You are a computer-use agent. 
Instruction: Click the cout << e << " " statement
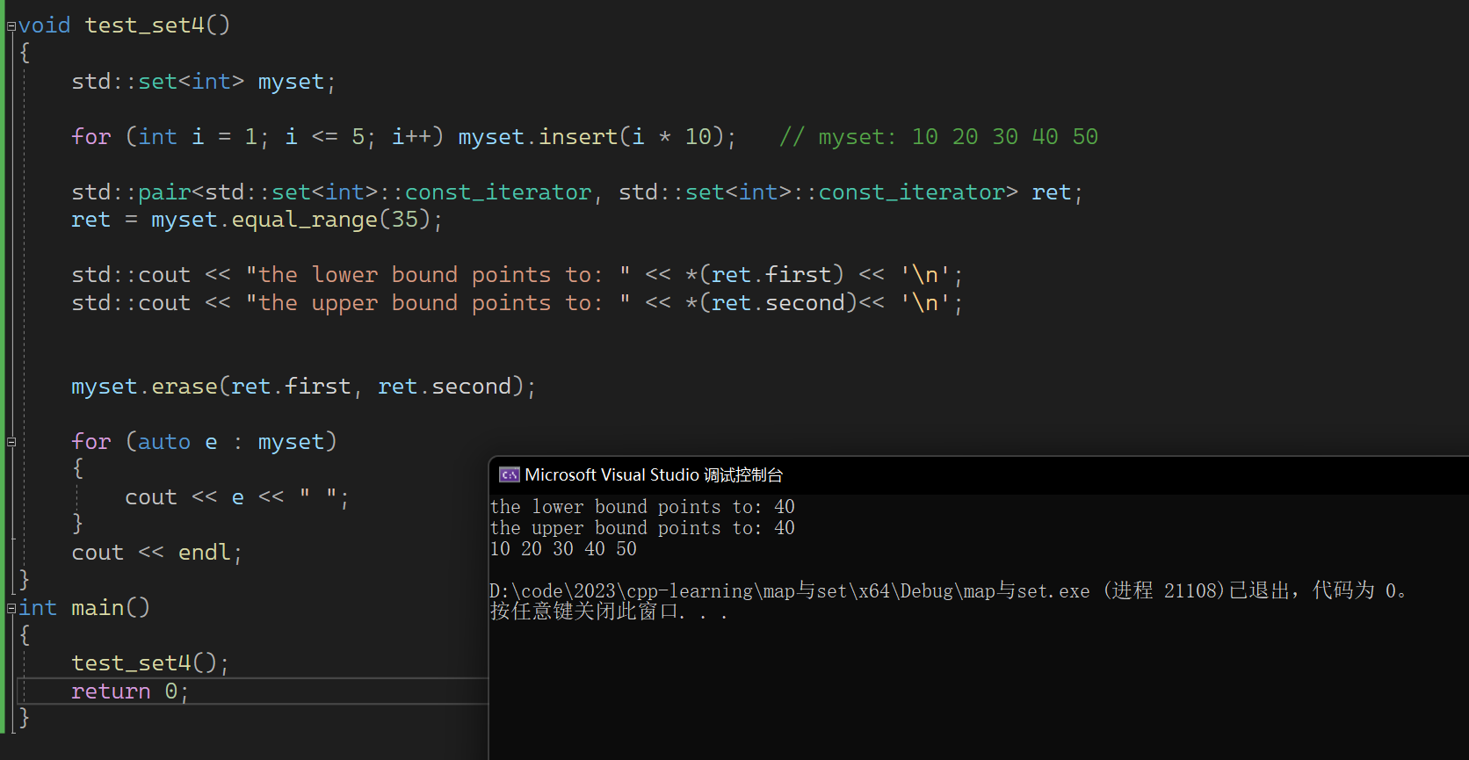(237, 497)
